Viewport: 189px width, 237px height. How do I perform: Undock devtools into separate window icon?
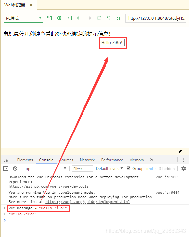181,151
